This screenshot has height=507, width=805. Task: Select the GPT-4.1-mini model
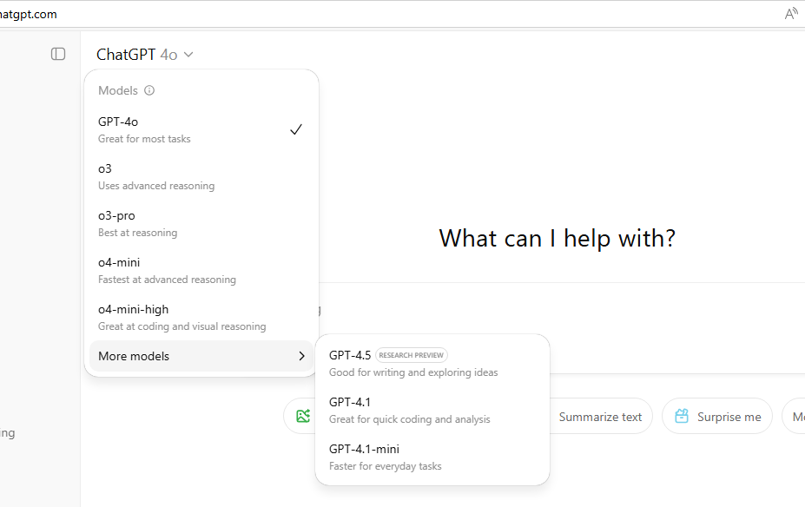coord(432,458)
